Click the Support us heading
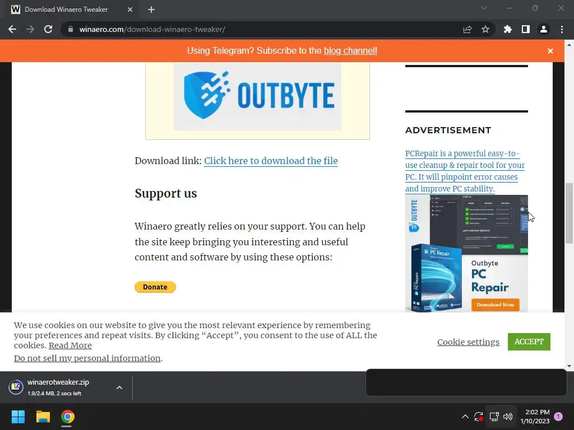This screenshot has height=430, width=574. pos(166,193)
